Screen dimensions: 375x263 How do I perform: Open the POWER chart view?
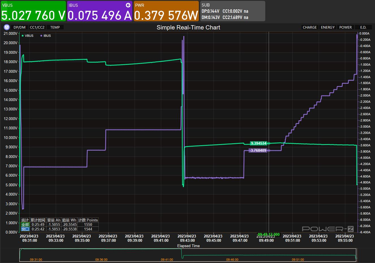click(x=346, y=27)
